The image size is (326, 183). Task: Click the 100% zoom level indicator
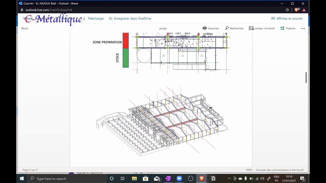249,170
